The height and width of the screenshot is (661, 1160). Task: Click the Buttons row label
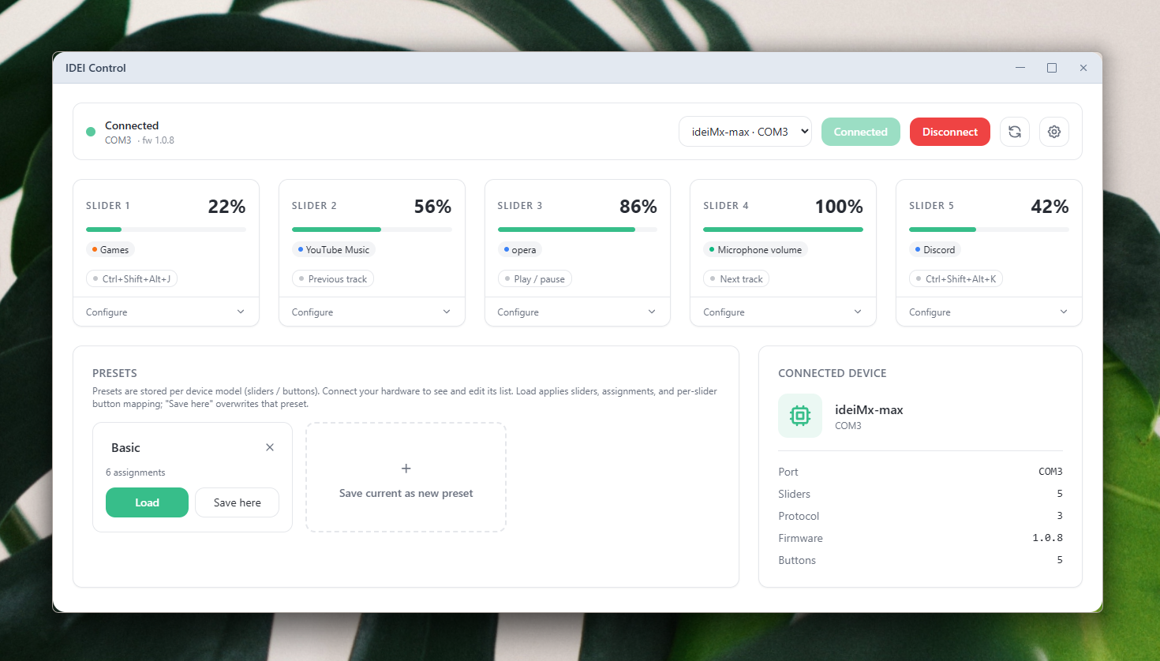[x=797, y=560]
